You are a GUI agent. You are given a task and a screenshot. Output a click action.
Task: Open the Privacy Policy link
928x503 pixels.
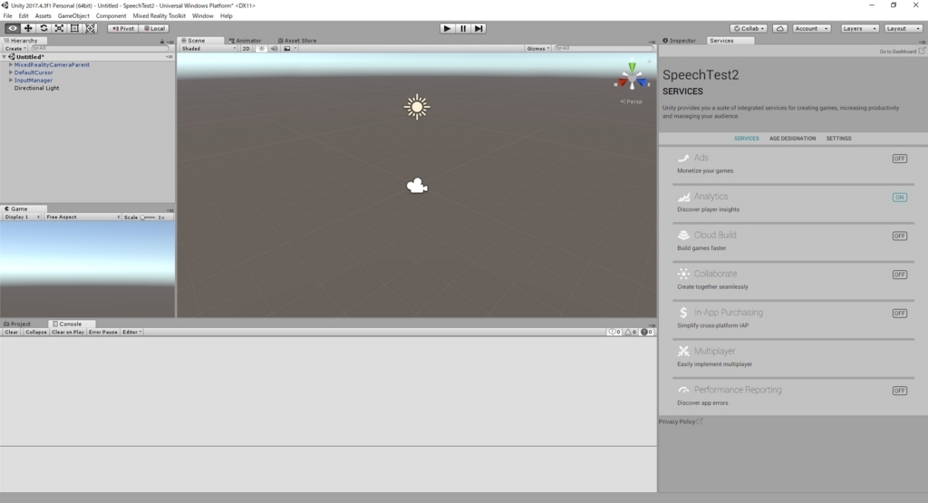(x=681, y=421)
